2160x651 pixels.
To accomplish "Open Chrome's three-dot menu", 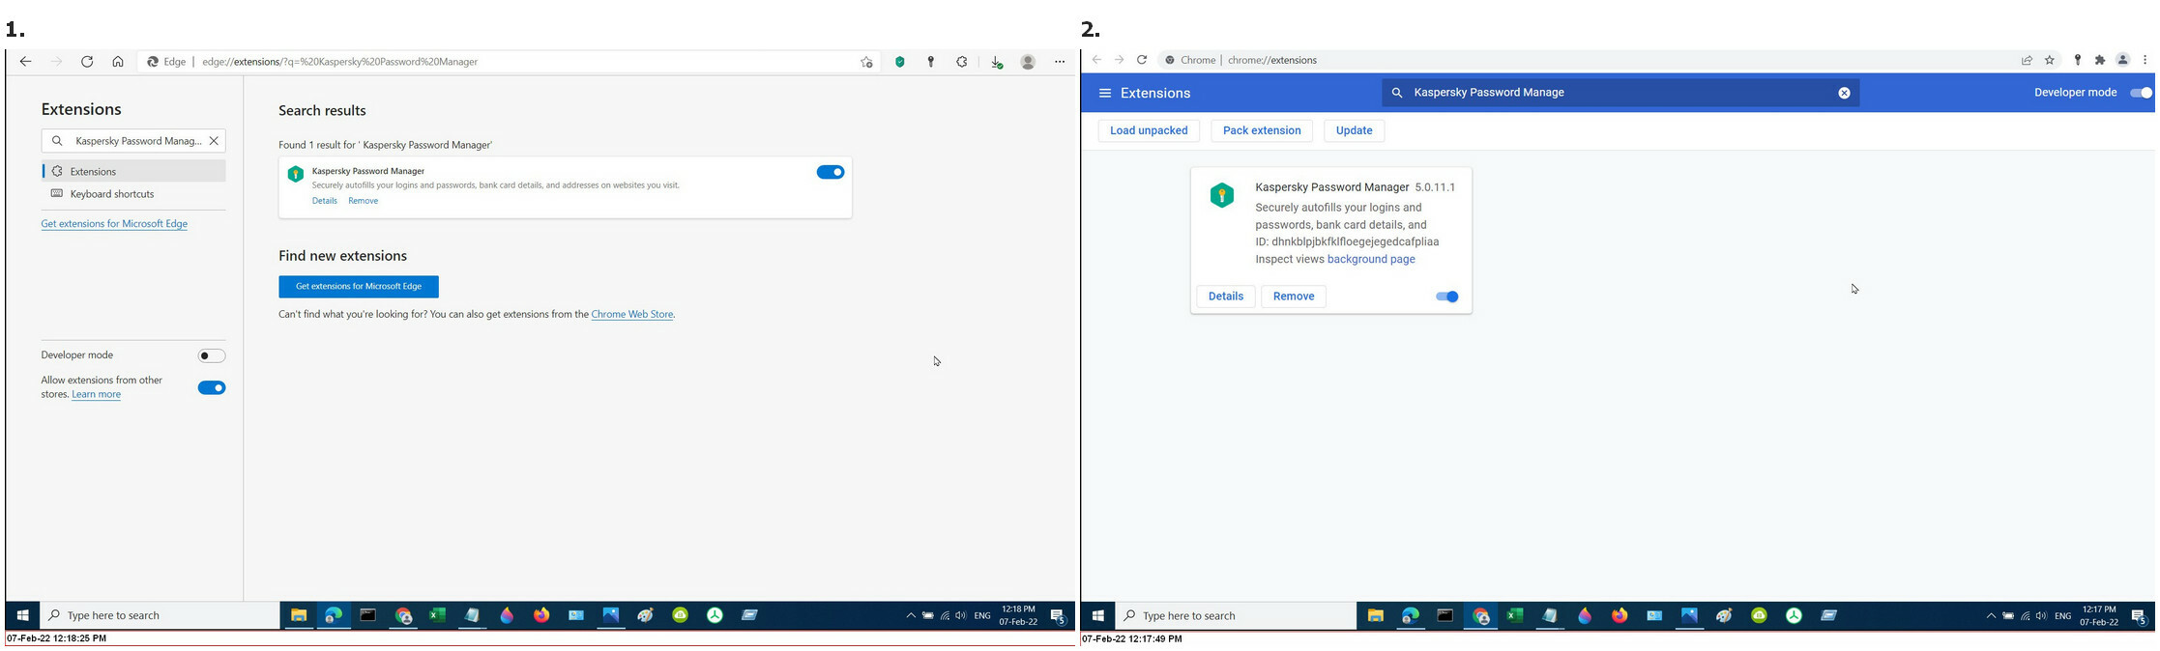I will pyautogui.click(x=2145, y=60).
